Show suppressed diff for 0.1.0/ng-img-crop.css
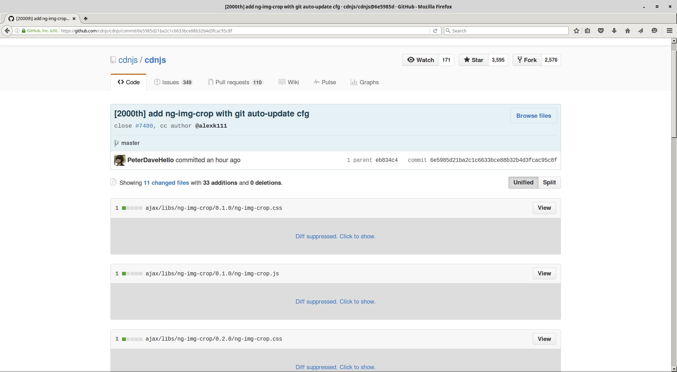 click(x=335, y=236)
